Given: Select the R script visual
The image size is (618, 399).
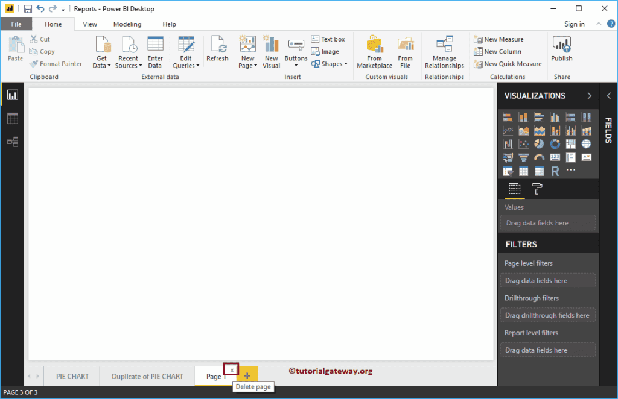Looking at the screenshot, I should [x=555, y=171].
